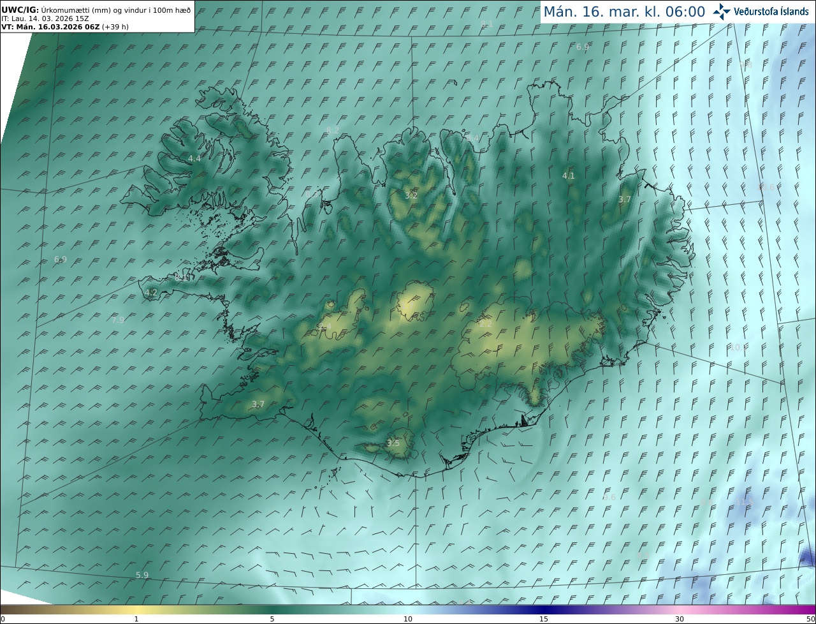816x624 pixels.
Task: Select the "50" tick label on the color scale
Action: pos(811,619)
